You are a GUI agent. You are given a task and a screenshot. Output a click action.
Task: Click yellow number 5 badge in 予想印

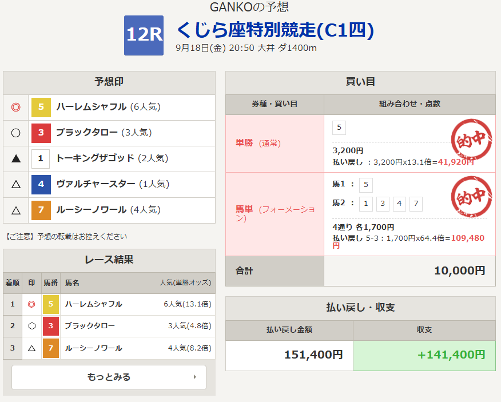click(41, 107)
